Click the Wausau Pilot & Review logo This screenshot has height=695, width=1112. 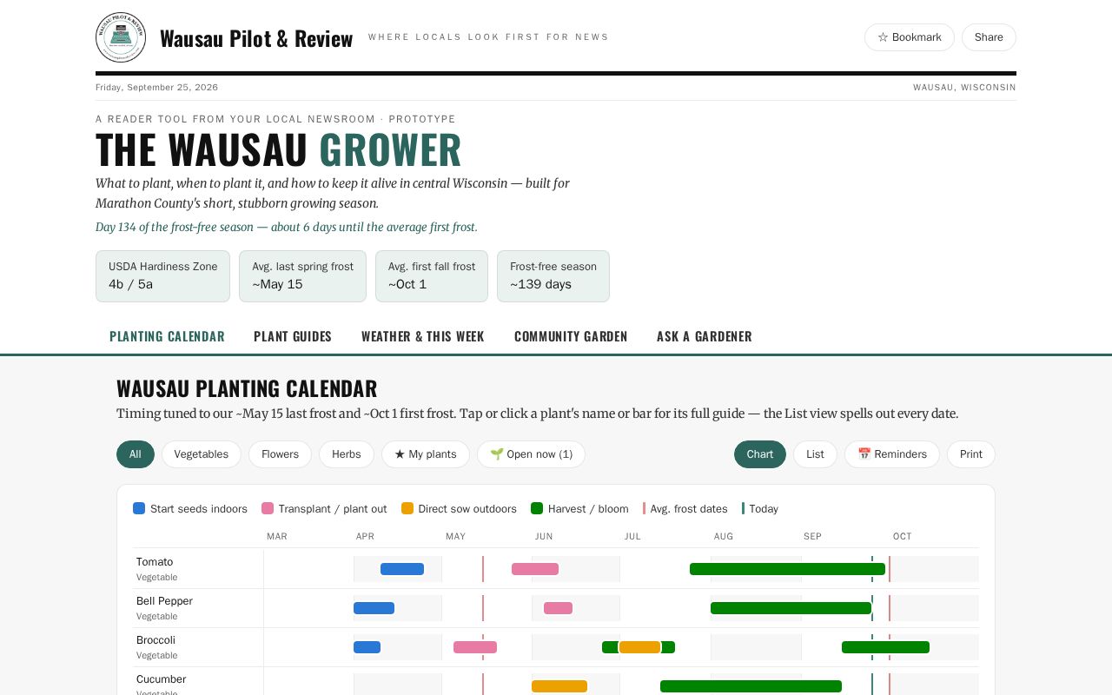tap(121, 37)
